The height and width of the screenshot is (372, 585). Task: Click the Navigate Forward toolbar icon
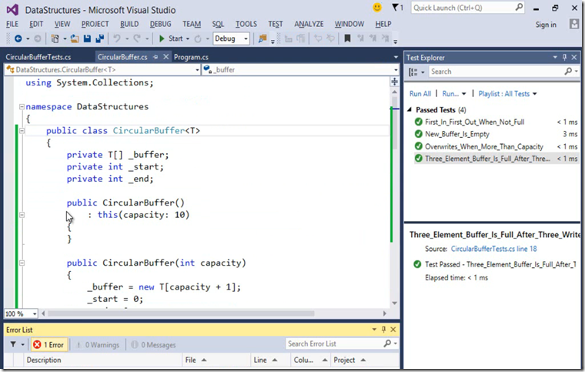tap(37, 39)
